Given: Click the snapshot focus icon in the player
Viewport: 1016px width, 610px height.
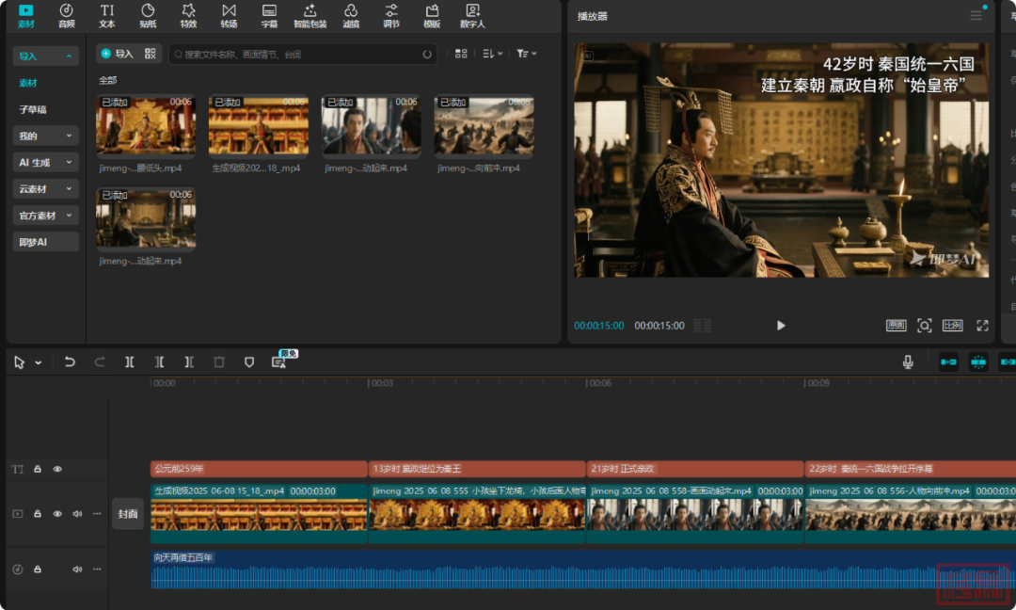Looking at the screenshot, I should click(925, 326).
